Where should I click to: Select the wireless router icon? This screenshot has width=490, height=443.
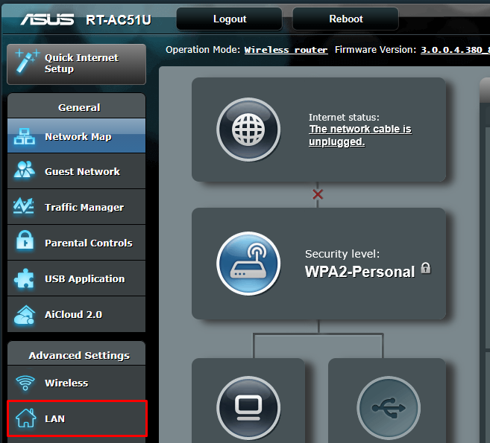click(248, 264)
